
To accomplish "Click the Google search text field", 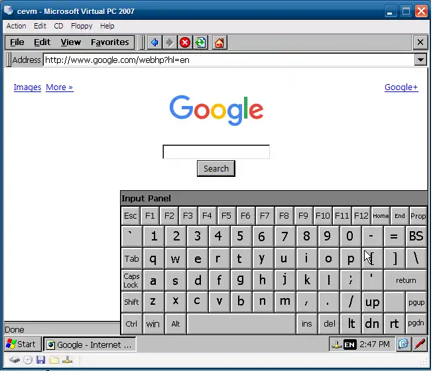I will pos(216,152).
